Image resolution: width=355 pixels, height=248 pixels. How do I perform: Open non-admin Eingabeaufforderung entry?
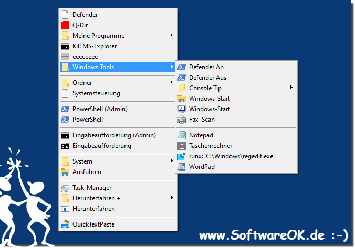118,146
